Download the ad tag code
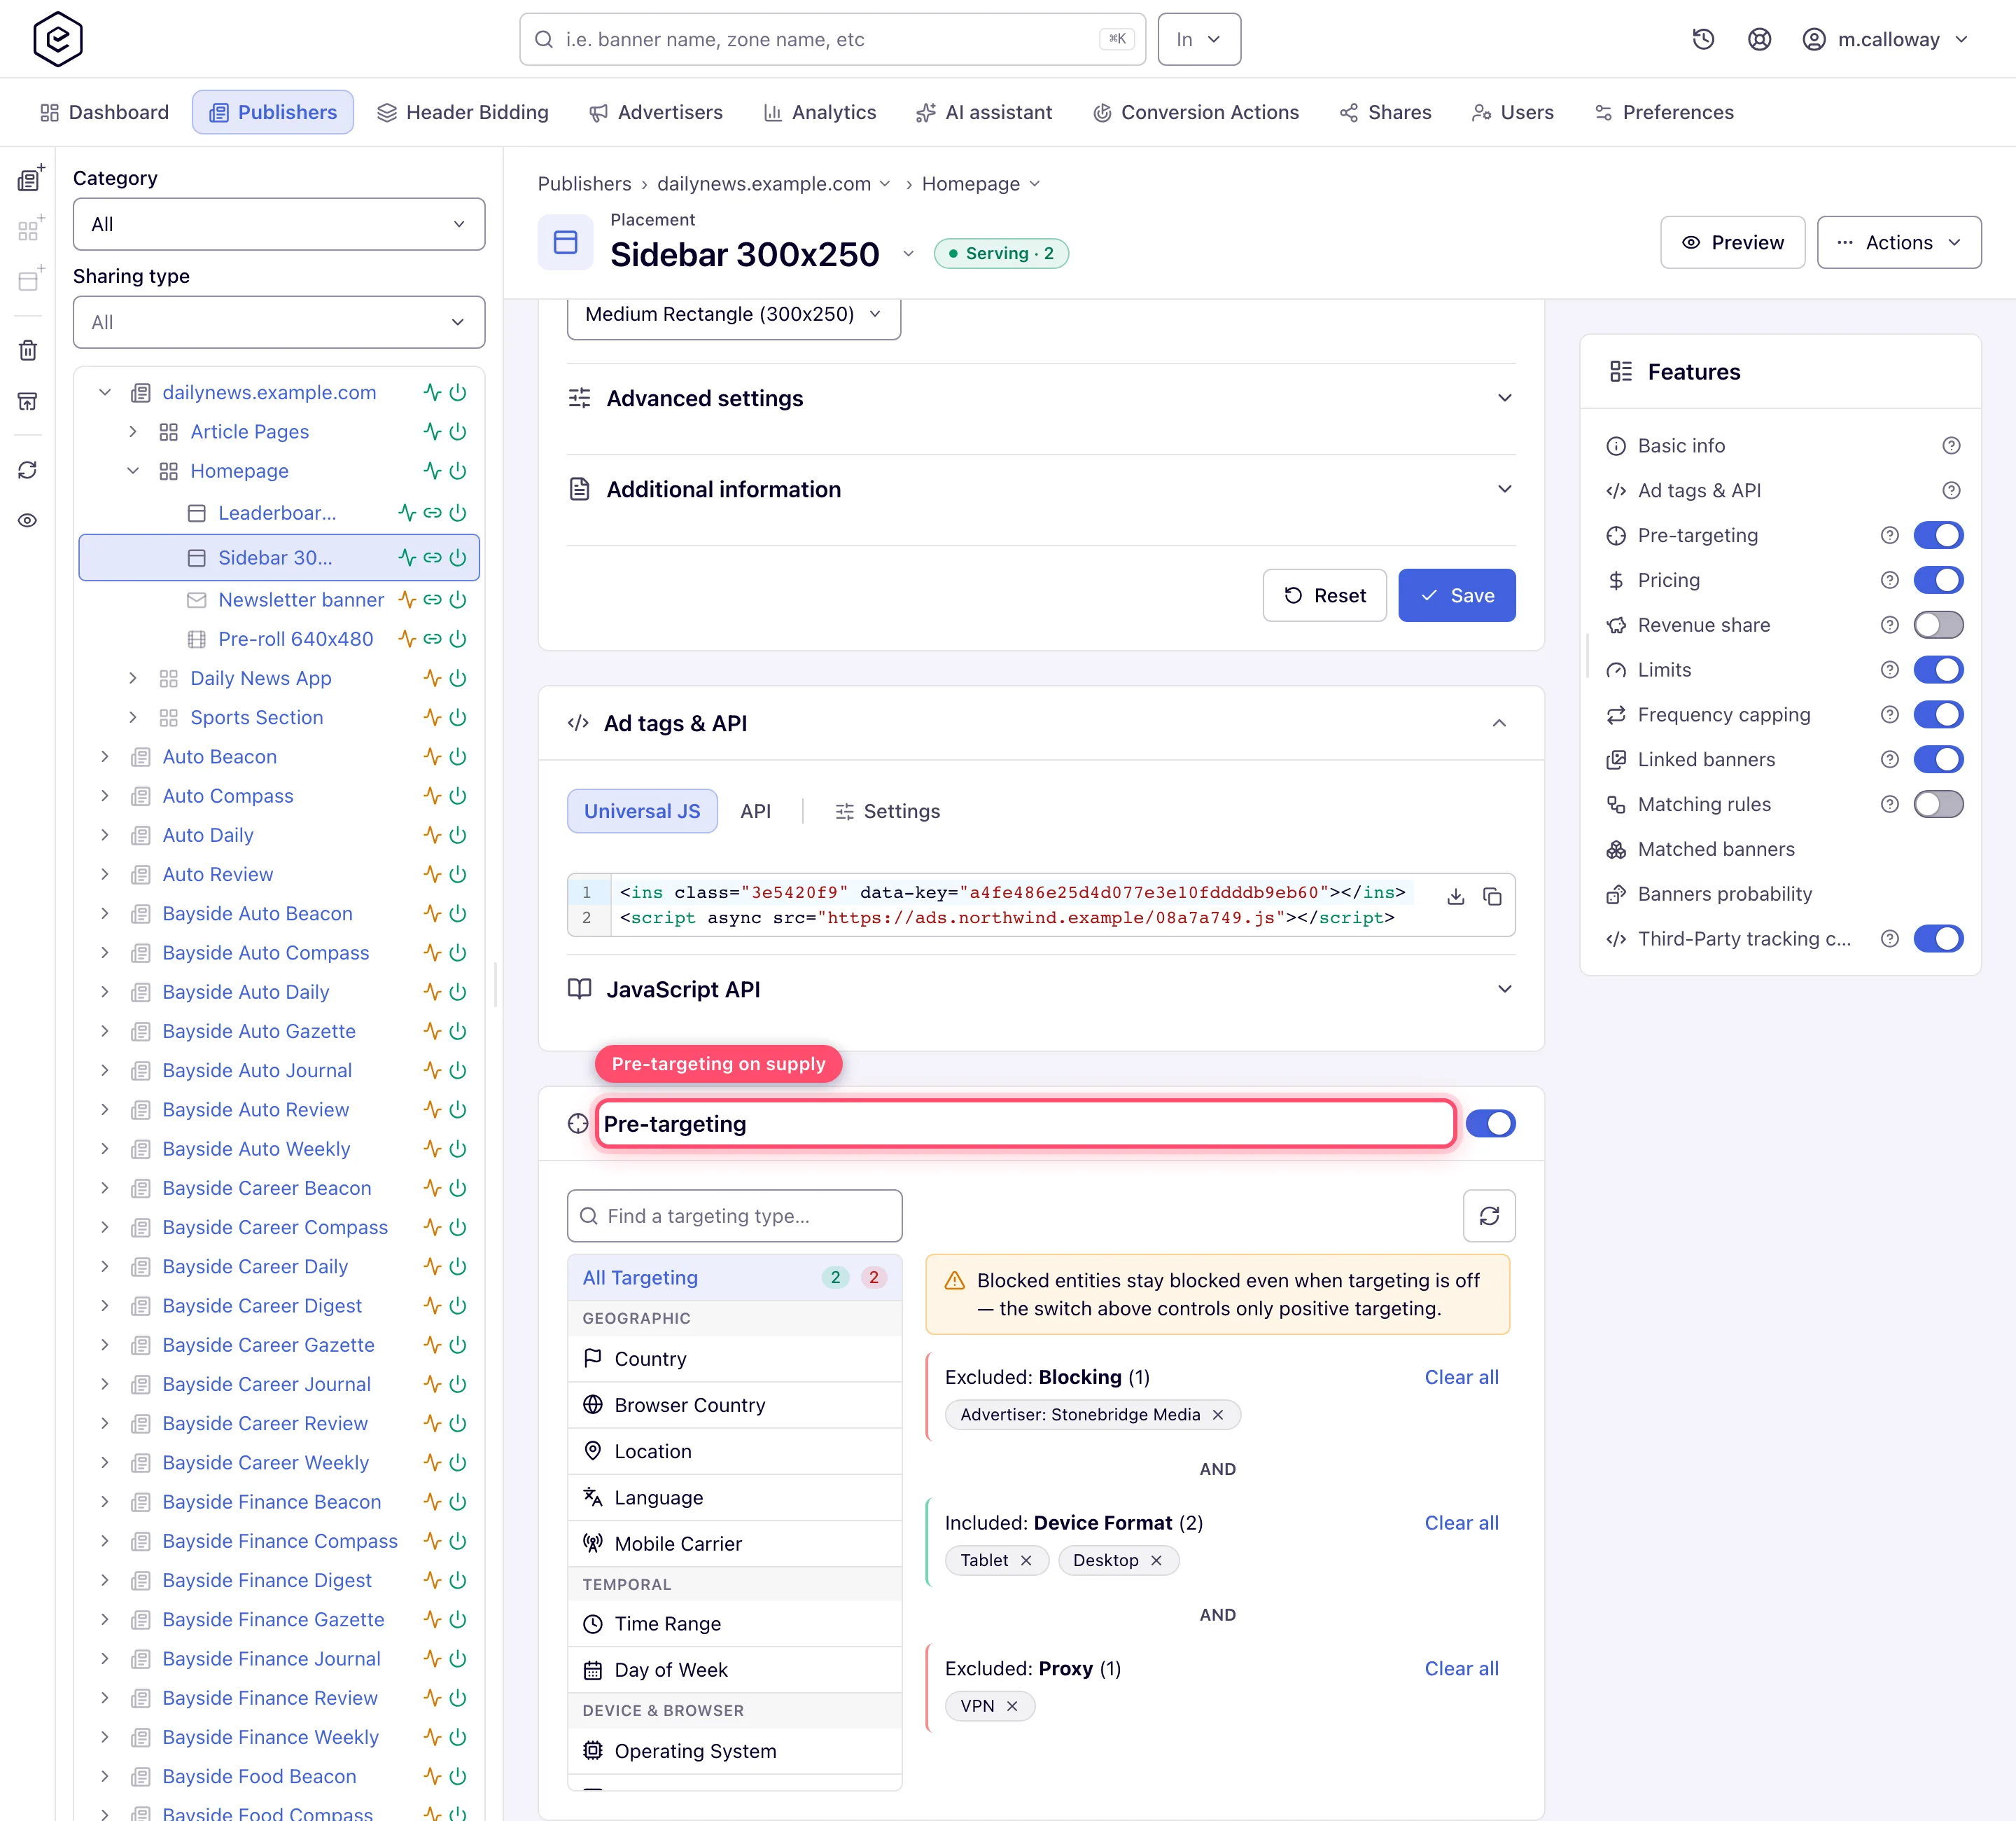Image resolution: width=2016 pixels, height=1821 pixels. (x=1456, y=896)
